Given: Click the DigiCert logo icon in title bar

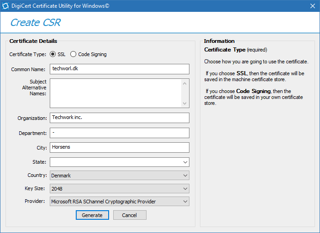Looking at the screenshot, I should [5, 6].
